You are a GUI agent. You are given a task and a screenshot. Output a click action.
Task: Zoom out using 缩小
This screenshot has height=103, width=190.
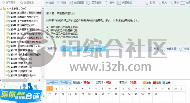point(174,3)
